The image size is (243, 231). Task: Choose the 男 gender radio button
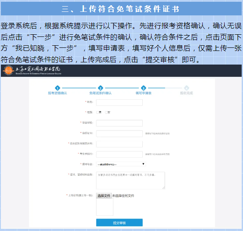tap(97, 112)
